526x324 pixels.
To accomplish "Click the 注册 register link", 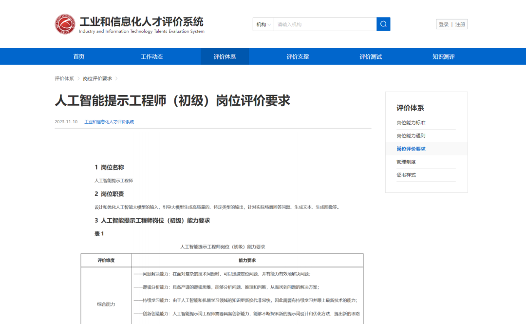I will click(460, 24).
